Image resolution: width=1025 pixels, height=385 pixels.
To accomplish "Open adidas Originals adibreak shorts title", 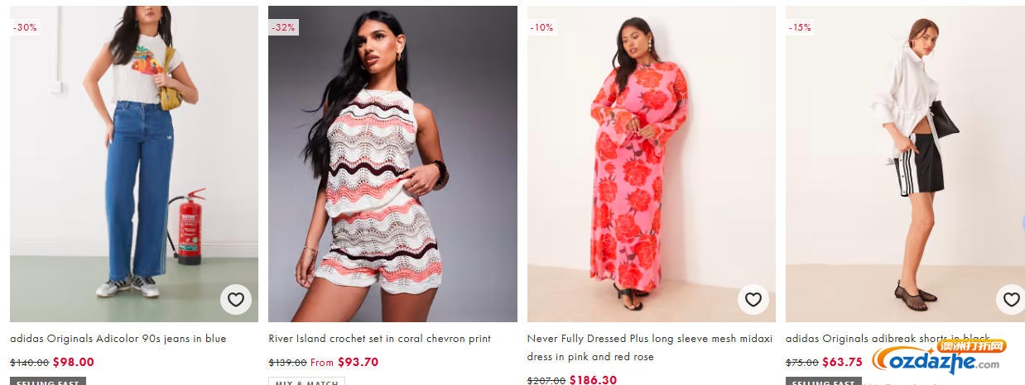I will pyautogui.click(x=888, y=339).
